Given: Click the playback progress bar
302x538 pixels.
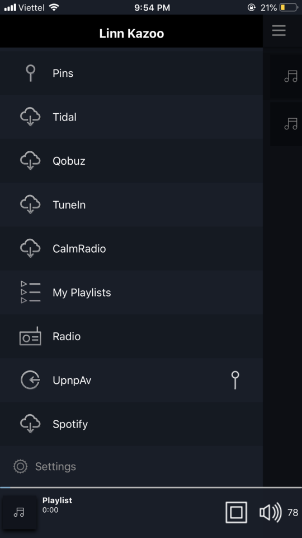Looking at the screenshot, I should (x=151, y=487).
